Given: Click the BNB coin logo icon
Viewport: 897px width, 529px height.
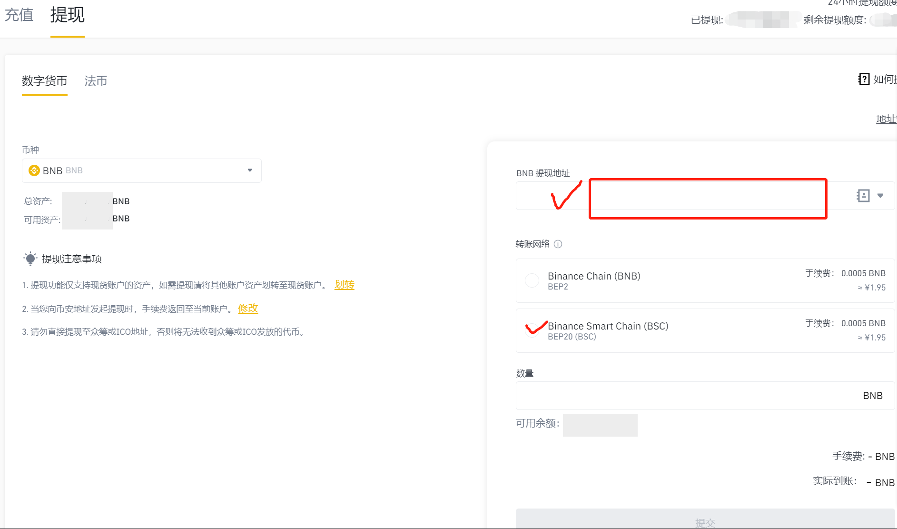Looking at the screenshot, I should (34, 170).
